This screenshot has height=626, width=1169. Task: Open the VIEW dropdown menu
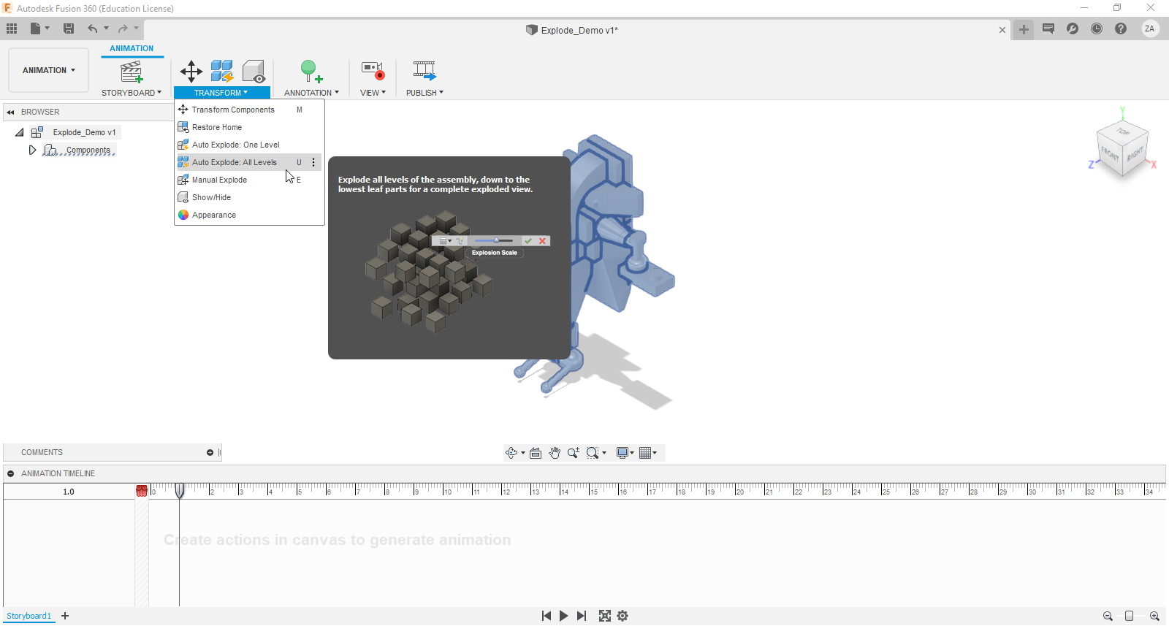pos(373,93)
